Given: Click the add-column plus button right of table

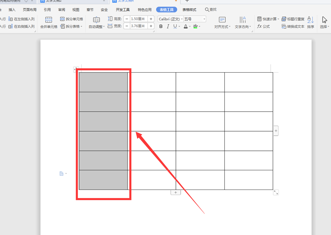Looking at the screenshot, I should [276, 131].
